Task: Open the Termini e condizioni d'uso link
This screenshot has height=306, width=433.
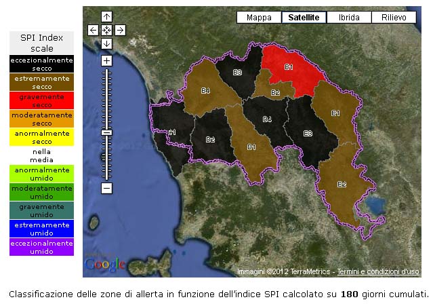Action: coord(378,271)
